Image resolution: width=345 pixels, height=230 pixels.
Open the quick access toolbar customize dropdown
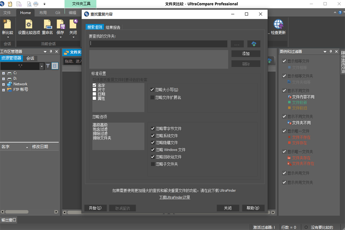pos(44,4)
